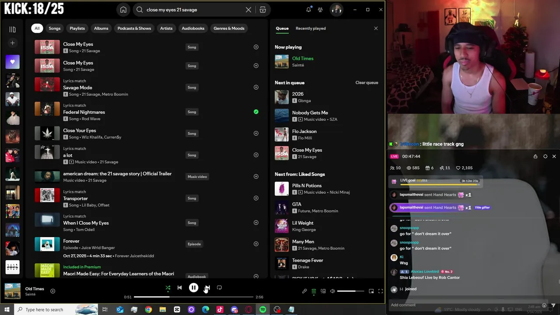Screen dimensions: 560x315
Task: Close the queue panel
Action: [x=375, y=28]
